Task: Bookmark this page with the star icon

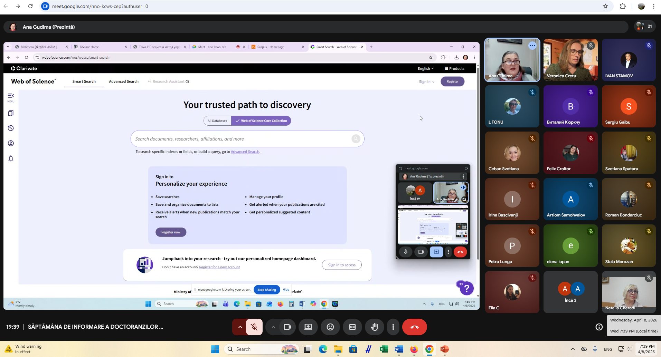Action: click(x=605, y=6)
